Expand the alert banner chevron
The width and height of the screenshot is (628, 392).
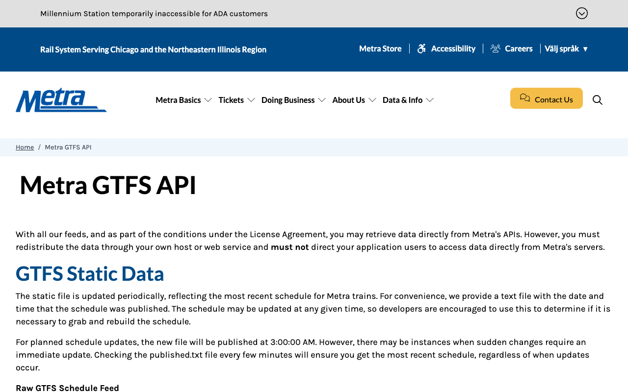coord(582,13)
